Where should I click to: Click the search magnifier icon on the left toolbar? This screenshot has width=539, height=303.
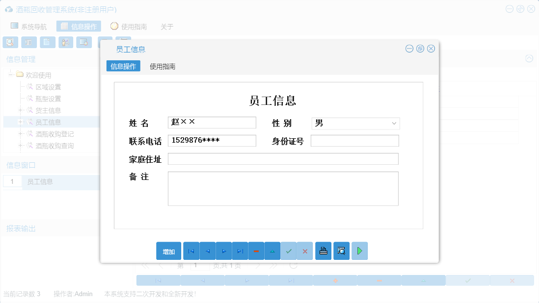pyautogui.click(x=10, y=42)
